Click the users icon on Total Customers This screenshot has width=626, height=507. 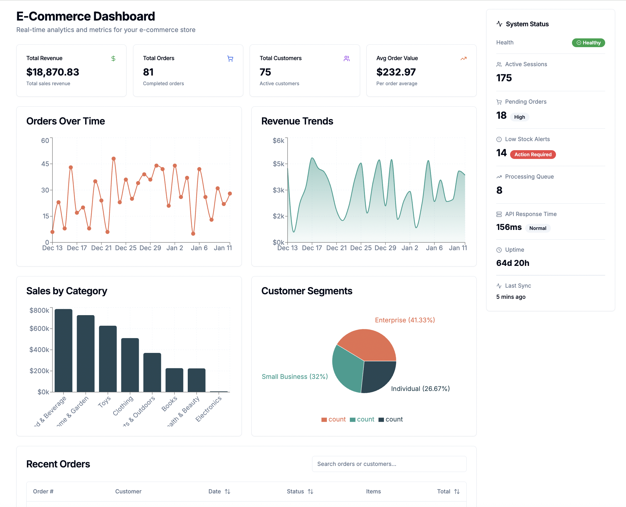(347, 58)
